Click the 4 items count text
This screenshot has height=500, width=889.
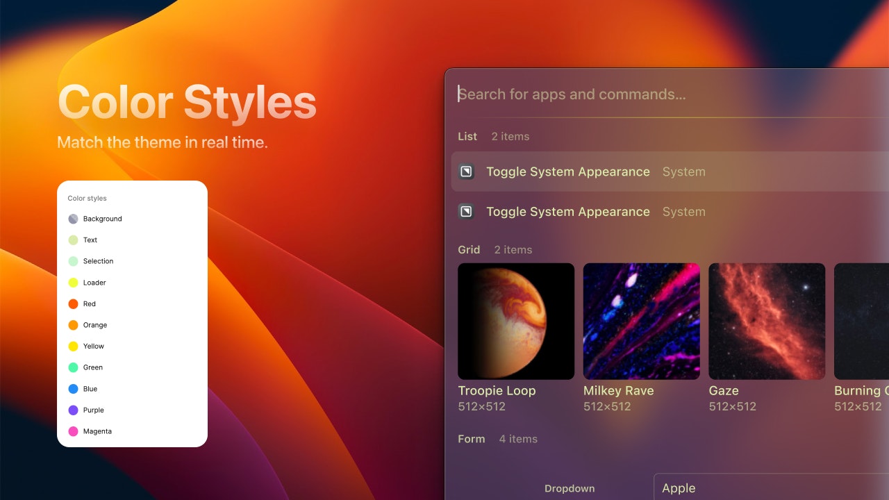click(x=518, y=439)
